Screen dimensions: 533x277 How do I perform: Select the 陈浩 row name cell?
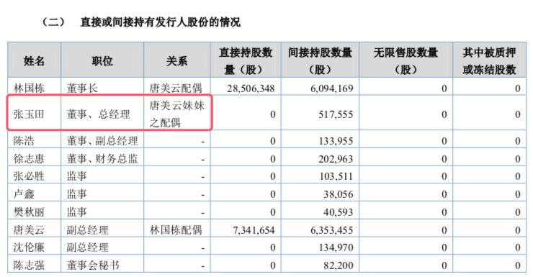coord(34,140)
